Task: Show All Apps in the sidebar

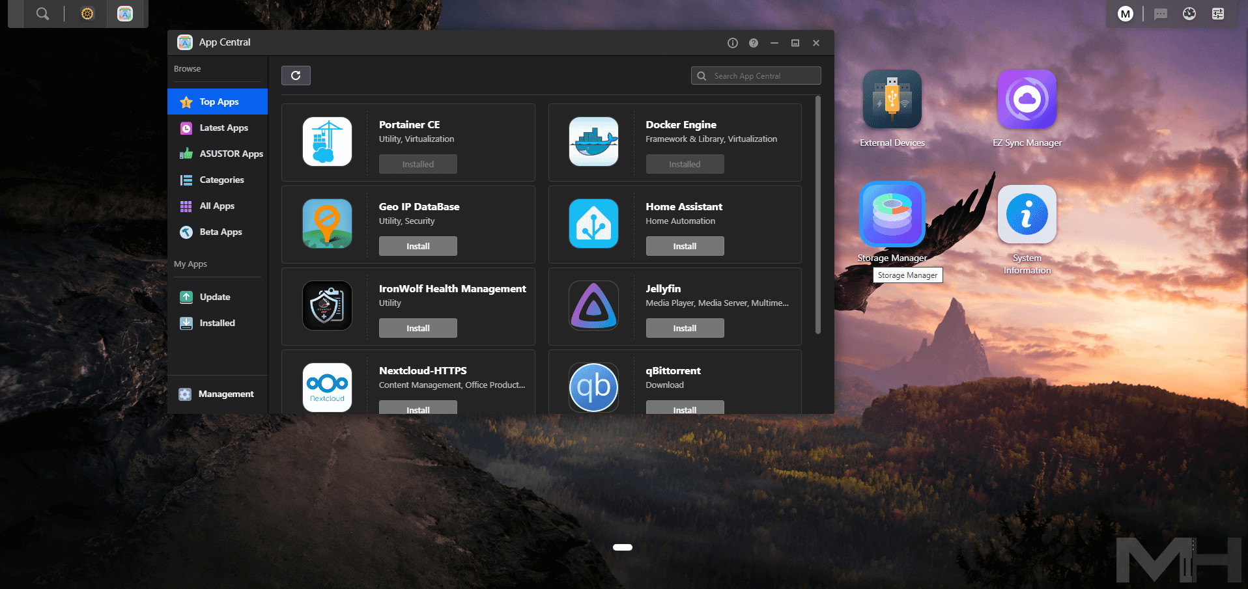Action: point(218,206)
